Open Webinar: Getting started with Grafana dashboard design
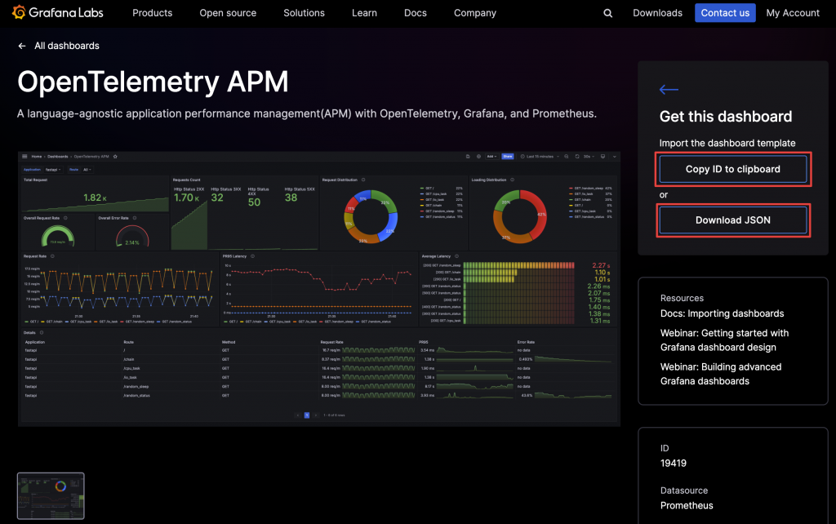The height and width of the screenshot is (524, 836). (x=724, y=340)
